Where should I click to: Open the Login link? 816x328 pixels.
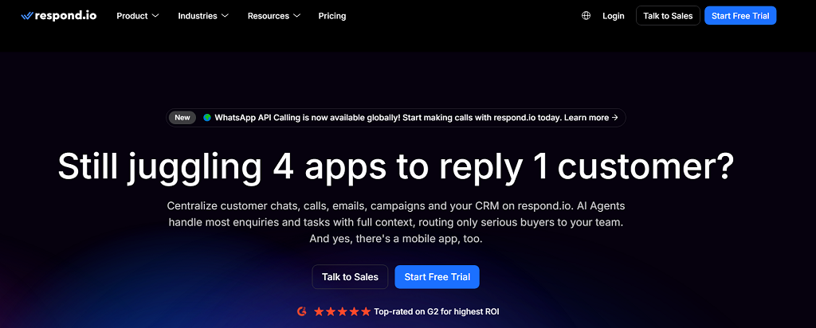pyautogui.click(x=613, y=16)
